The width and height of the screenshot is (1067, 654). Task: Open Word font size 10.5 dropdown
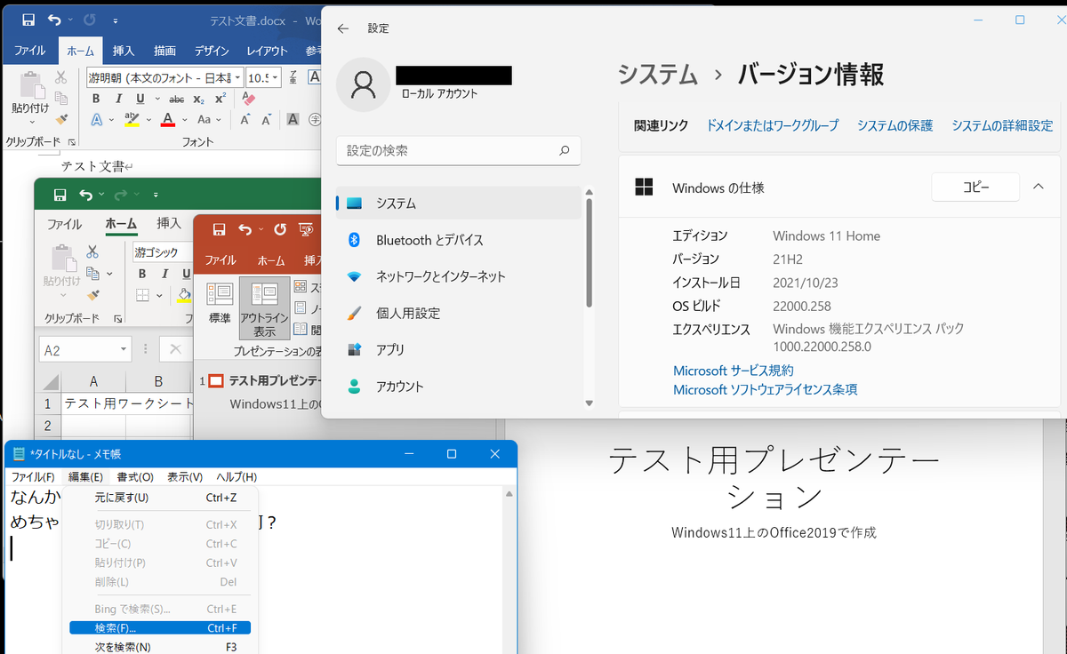click(x=277, y=77)
